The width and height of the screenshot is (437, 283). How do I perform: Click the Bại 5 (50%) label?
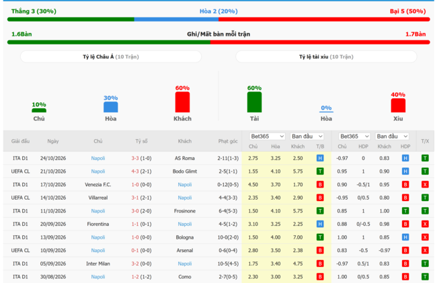407,11
